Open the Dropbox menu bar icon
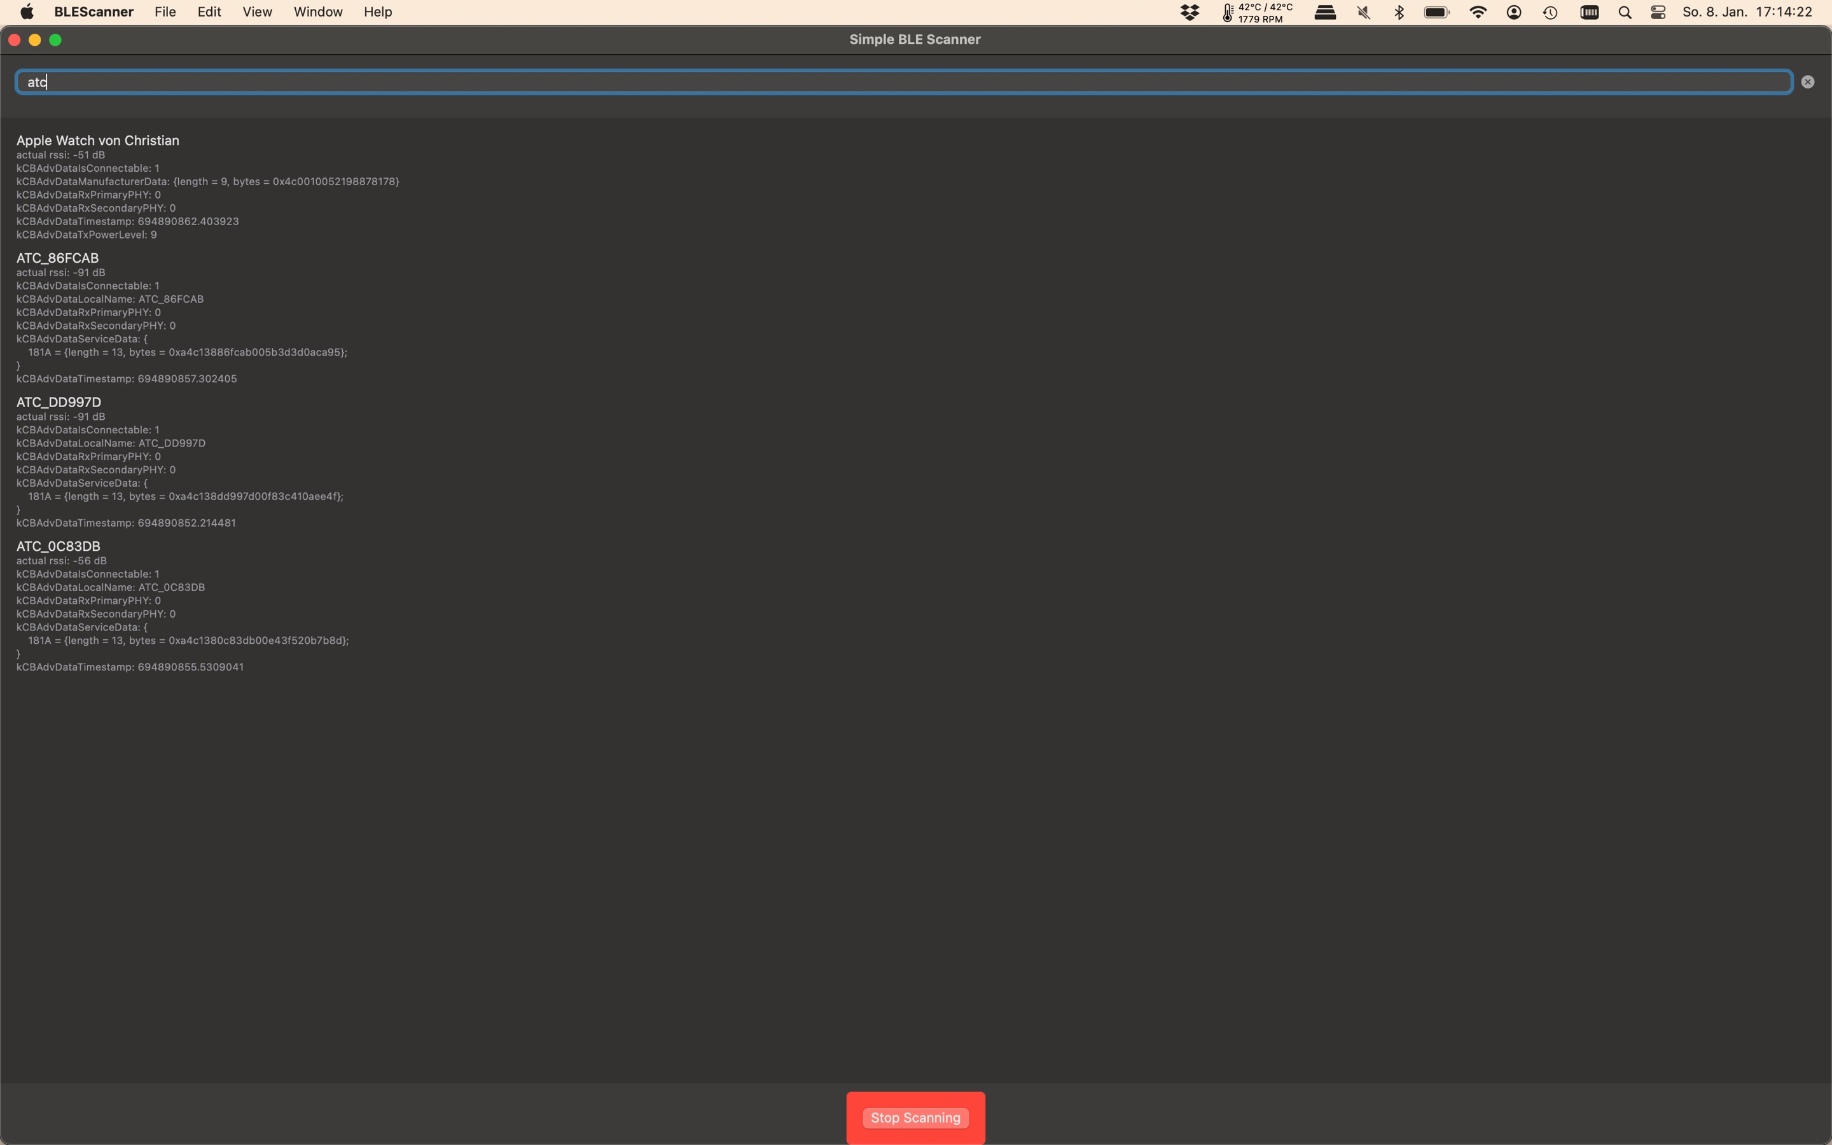The image size is (1832, 1145). coord(1190,12)
